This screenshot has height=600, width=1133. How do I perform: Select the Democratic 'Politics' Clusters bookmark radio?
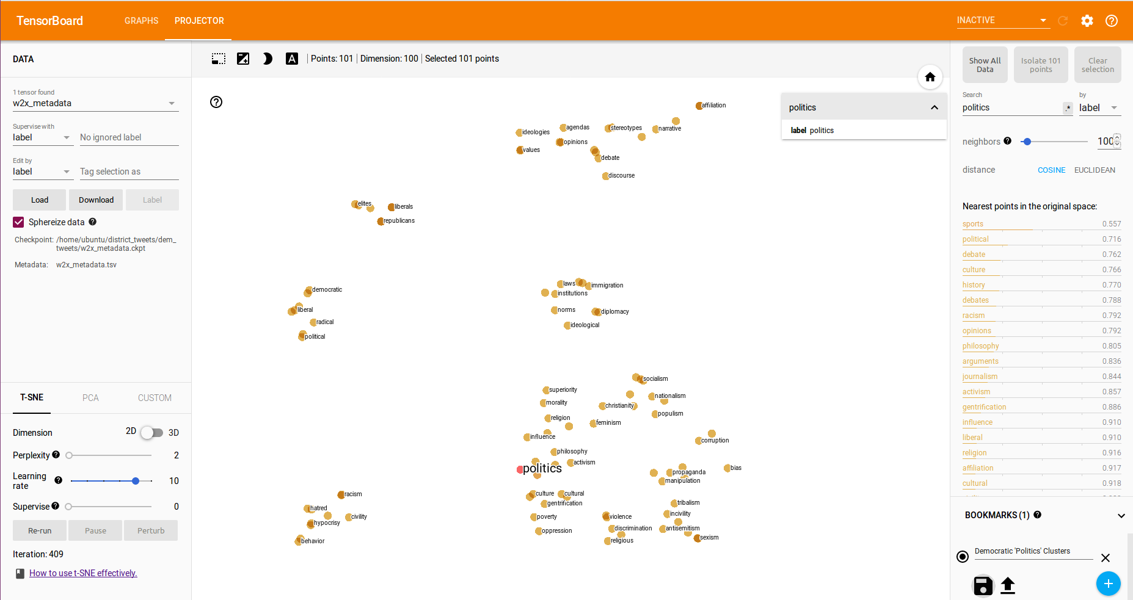tap(963, 557)
